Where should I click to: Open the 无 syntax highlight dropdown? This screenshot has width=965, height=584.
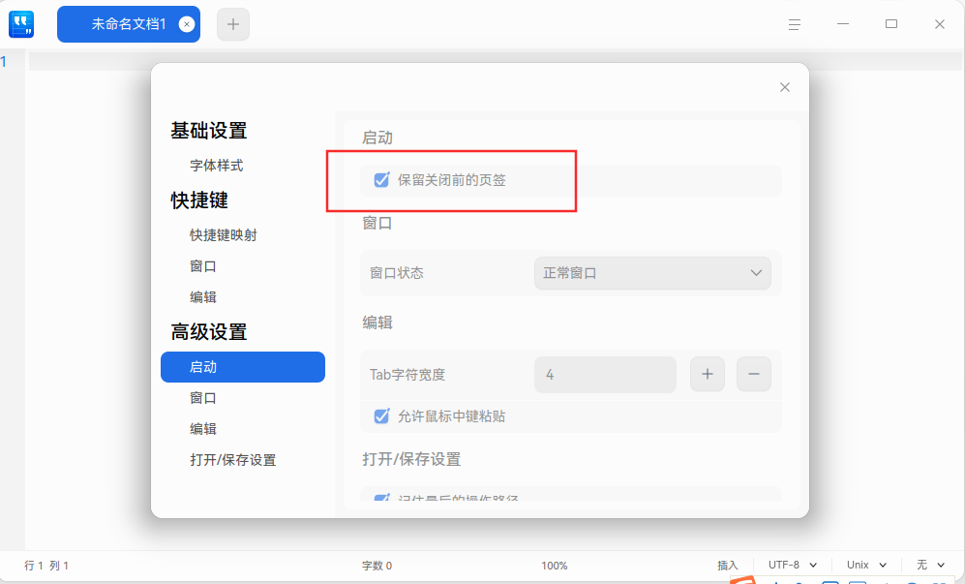tap(930, 565)
